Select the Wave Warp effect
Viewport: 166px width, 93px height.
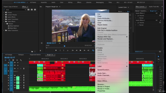tap(13, 28)
